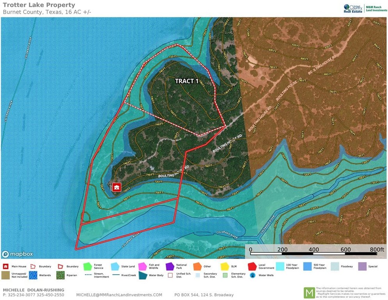Click the Wetlands legend pattern
The width and height of the screenshot is (388, 300).
coord(33,275)
